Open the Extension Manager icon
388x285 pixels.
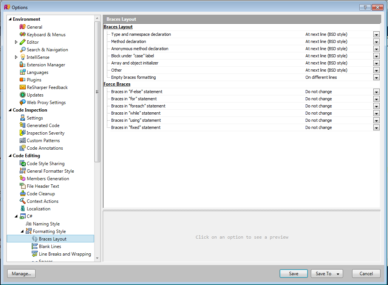point(23,64)
